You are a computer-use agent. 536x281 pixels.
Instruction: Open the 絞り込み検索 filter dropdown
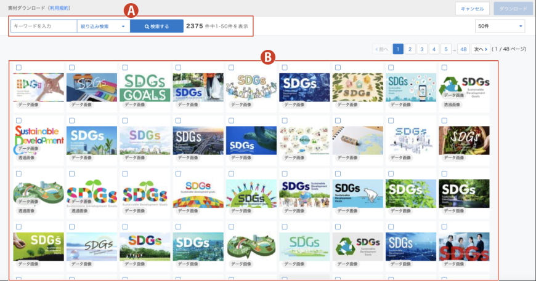tap(103, 26)
